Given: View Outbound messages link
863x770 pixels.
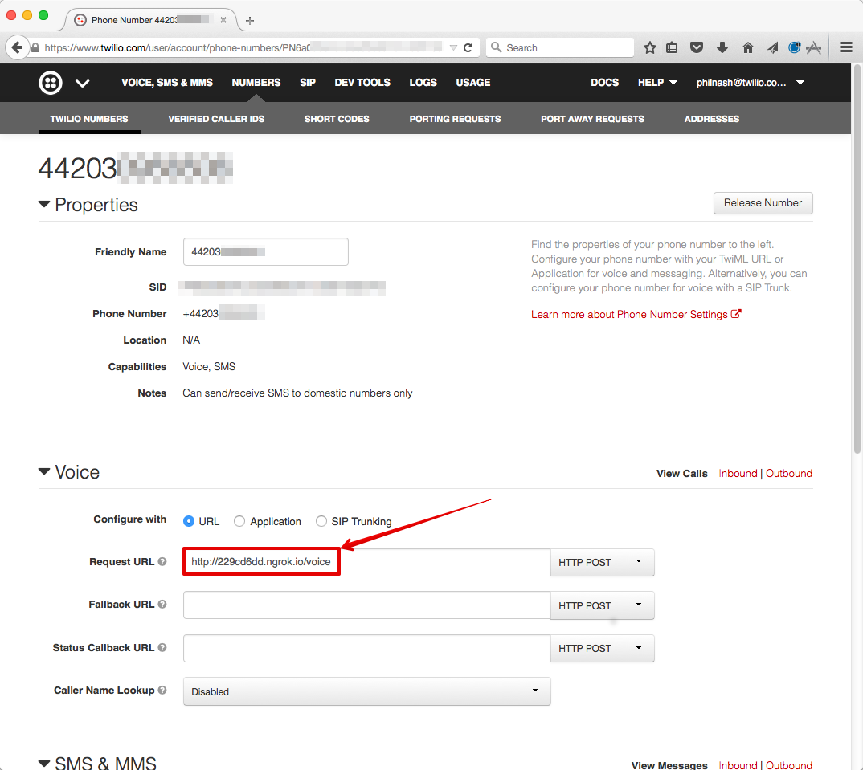Looking at the screenshot, I should pyautogui.click(x=789, y=764).
